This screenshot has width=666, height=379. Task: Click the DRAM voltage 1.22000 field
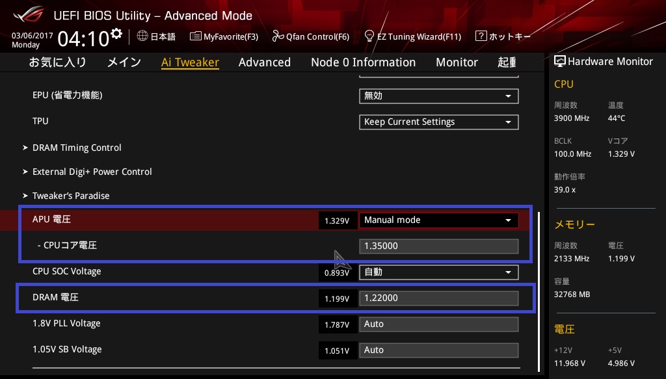click(439, 298)
